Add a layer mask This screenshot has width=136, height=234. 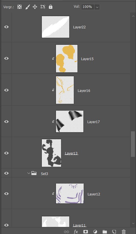[x=85, y=232]
